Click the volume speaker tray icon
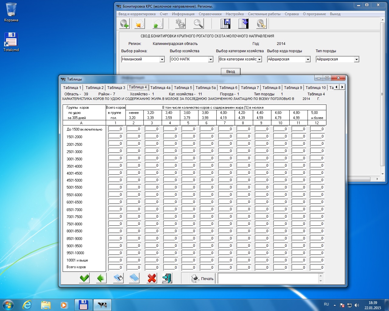Screen dimensions: 389x311 pyautogui.click(x=356, y=305)
